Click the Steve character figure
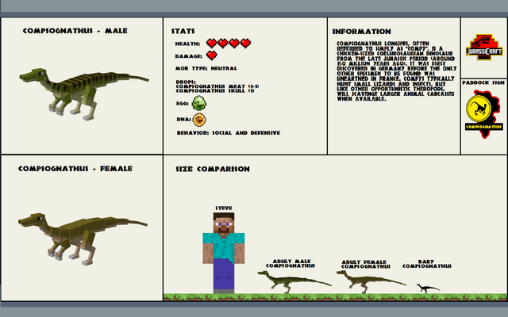This screenshot has height=317, width=508. click(224, 253)
